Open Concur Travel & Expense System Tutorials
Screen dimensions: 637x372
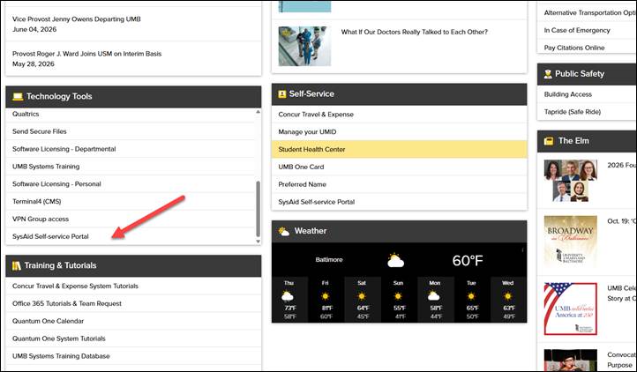[x=75, y=286]
